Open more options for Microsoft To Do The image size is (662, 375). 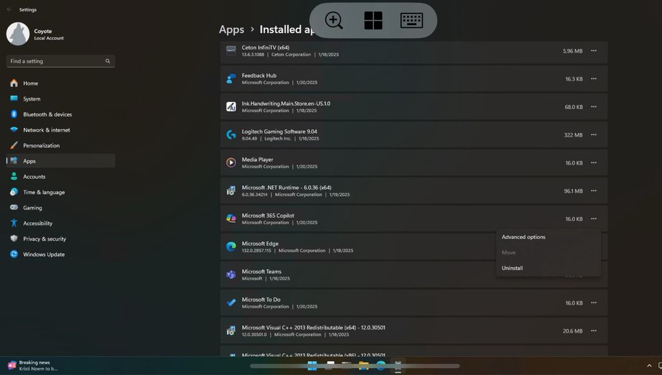pyautogui.click(x=594, y=302)
